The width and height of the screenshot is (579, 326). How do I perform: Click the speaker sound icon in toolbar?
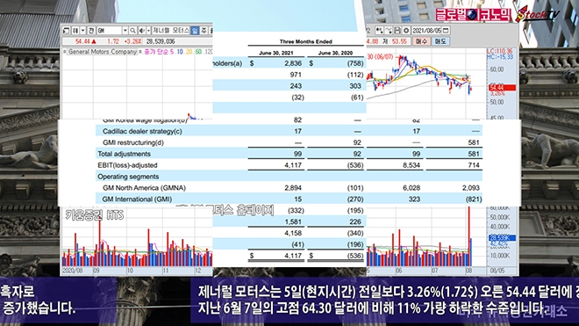point(142,31)
